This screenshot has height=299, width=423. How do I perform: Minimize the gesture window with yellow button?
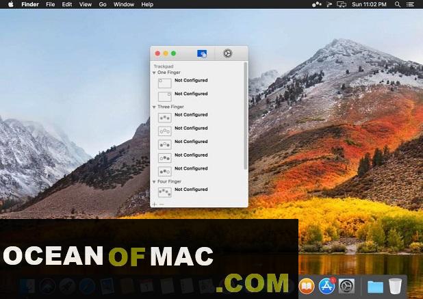(x=166, y=53)
